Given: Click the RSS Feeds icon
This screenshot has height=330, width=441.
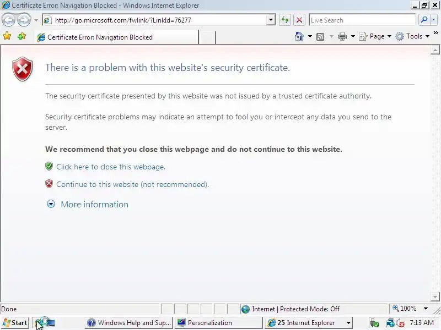Looking at the screenshot, I should click(320, 36).
